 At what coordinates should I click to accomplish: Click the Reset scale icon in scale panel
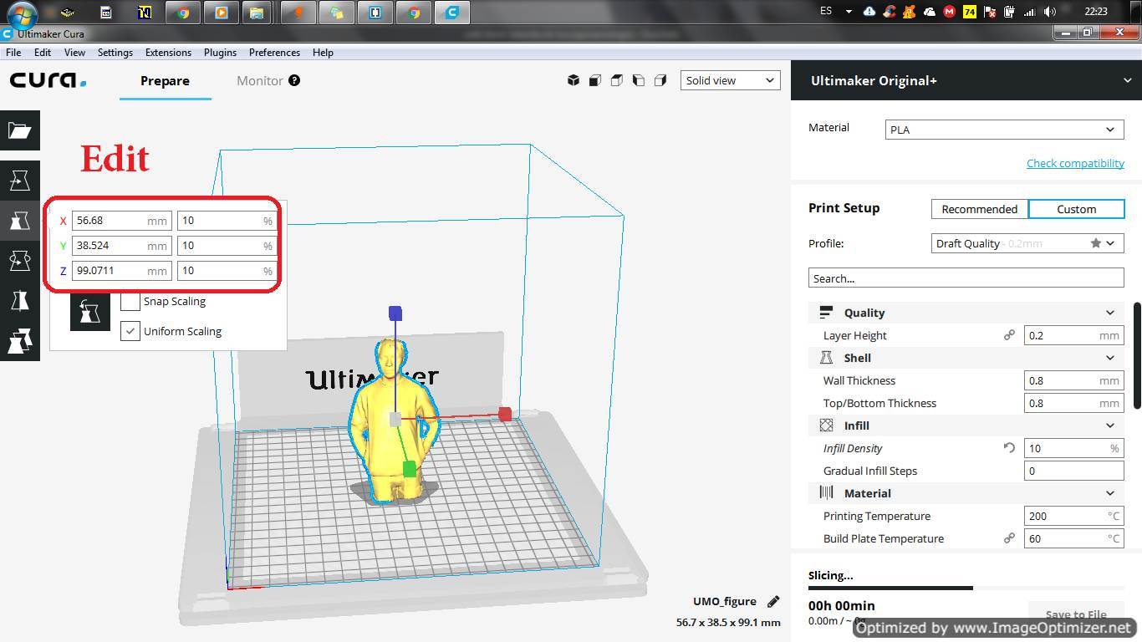click(90, 311)
